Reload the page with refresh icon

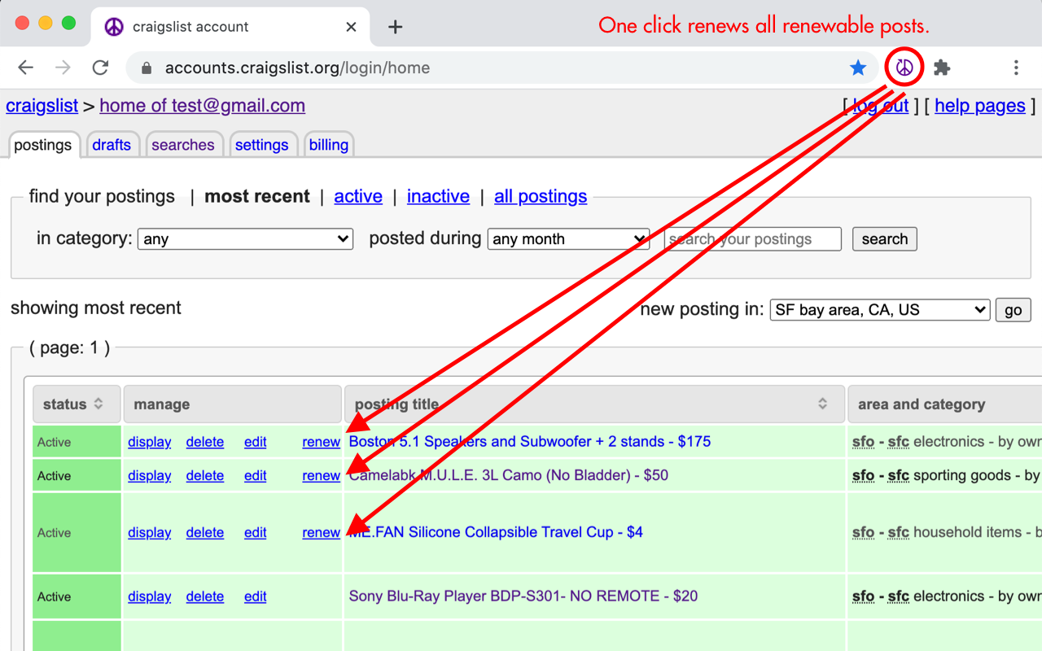100,68
